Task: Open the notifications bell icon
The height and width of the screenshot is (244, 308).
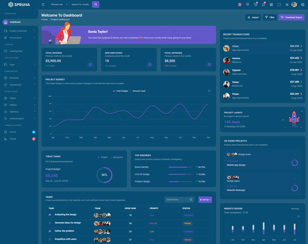Action: click(263, 5)
